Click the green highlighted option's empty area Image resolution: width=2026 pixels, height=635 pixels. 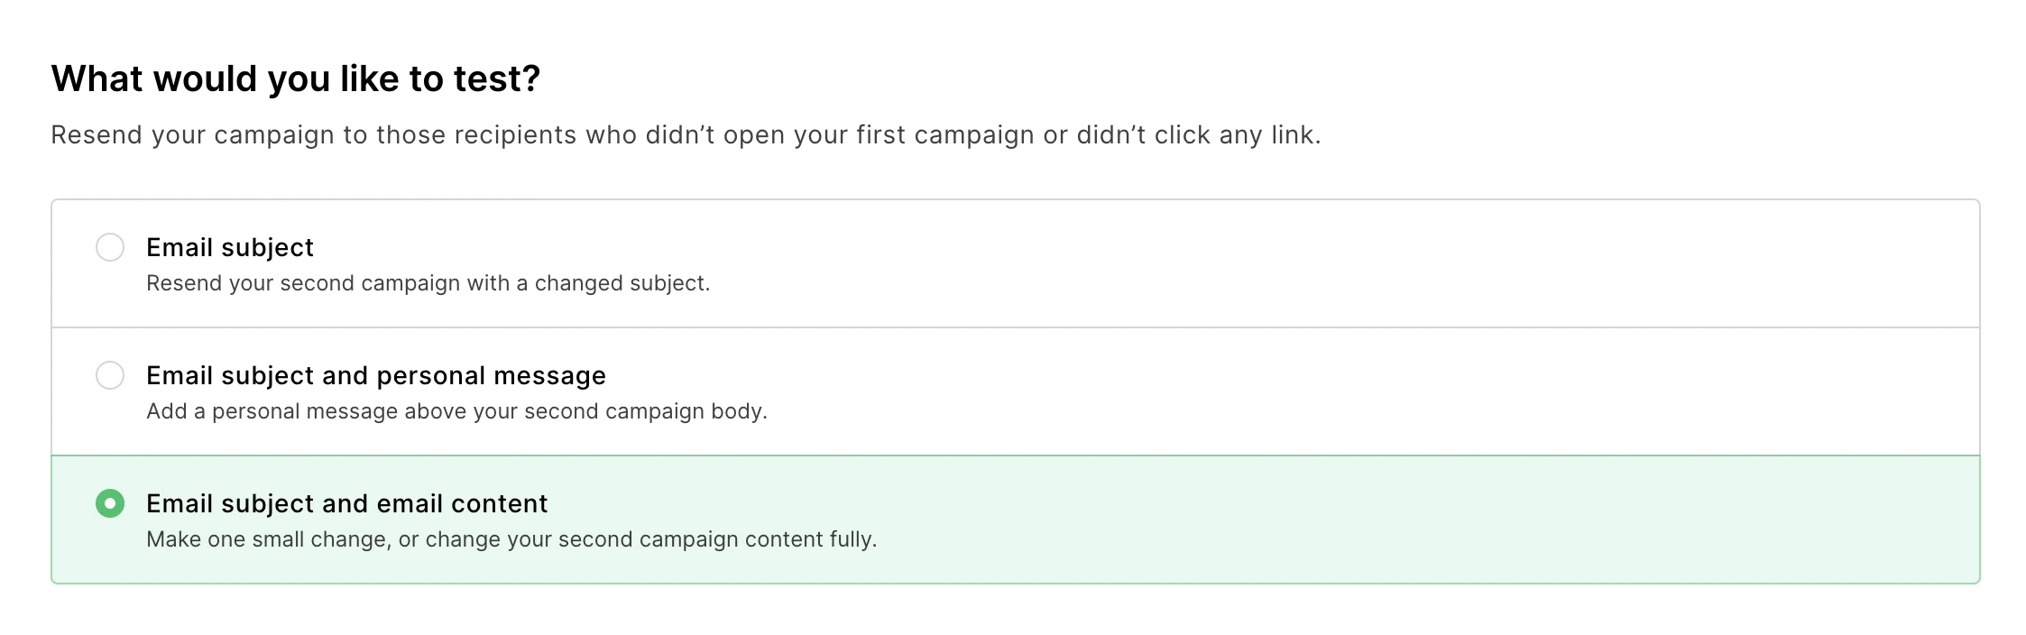(x=1263, y=520)
